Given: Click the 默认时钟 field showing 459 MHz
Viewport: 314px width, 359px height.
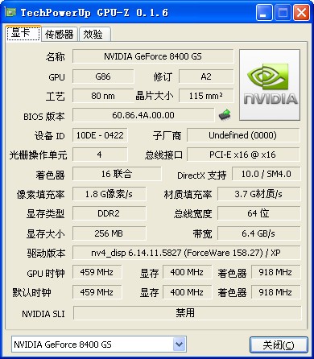Looking at the screenshot, I should [97, 292].
